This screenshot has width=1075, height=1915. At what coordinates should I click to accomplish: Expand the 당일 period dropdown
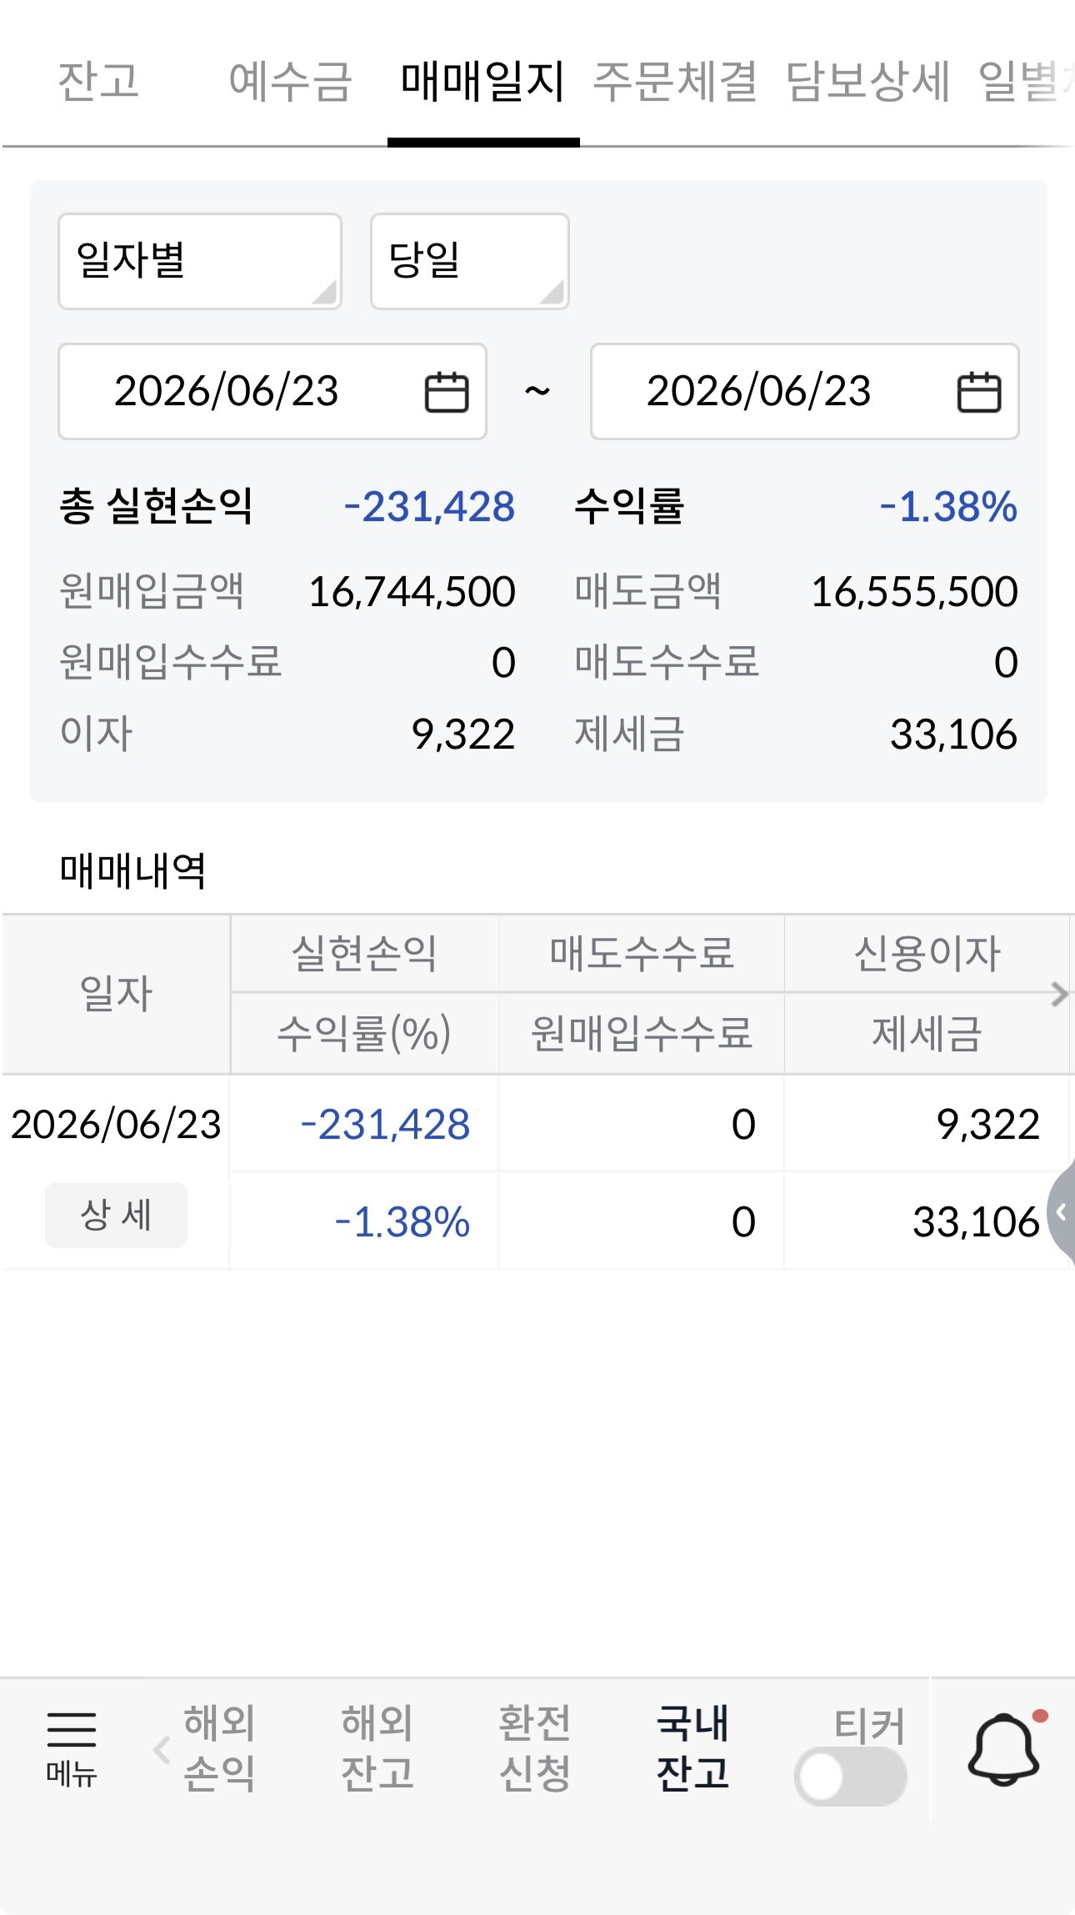(470, 261)
